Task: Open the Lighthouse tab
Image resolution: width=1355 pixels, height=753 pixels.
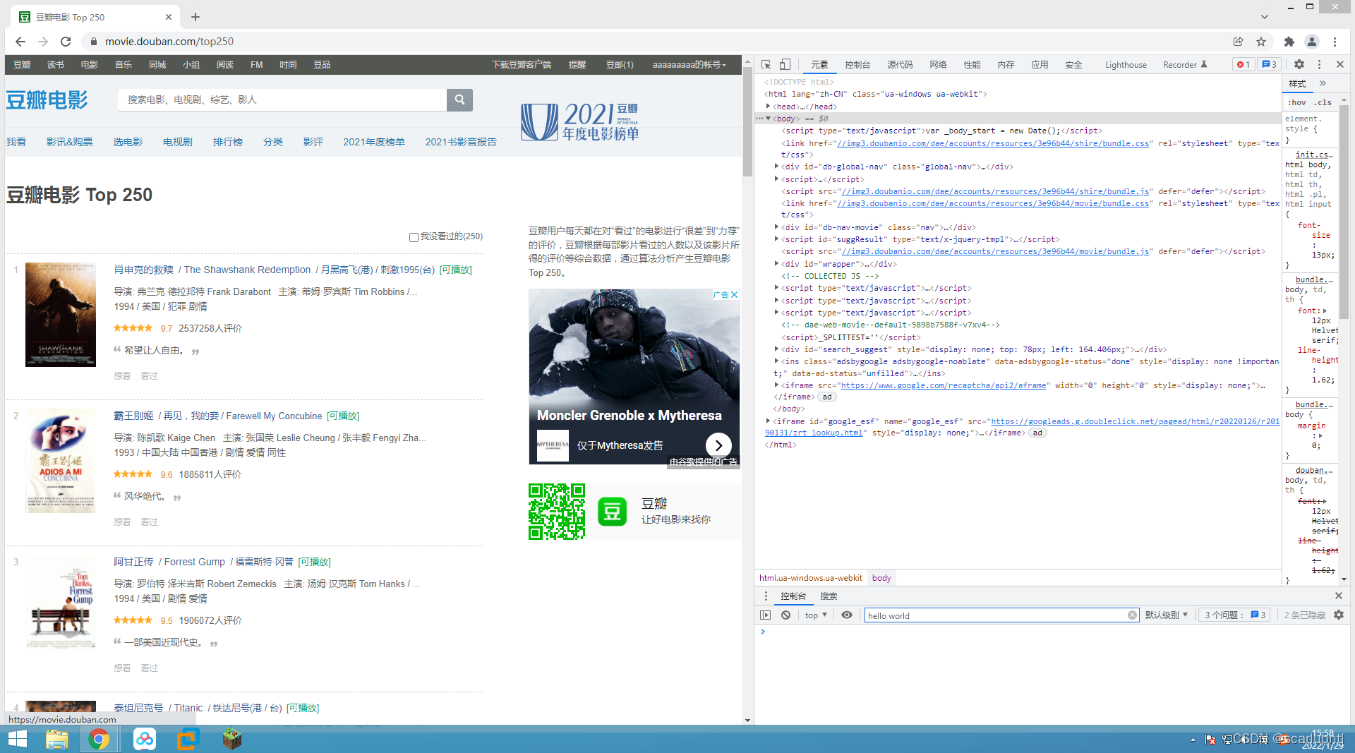Action: point(1126,64)
